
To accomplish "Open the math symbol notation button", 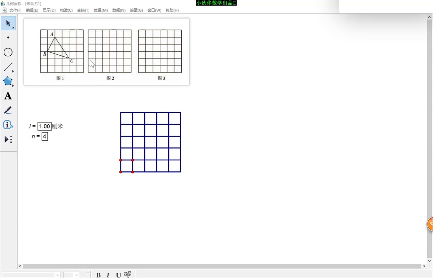I will pyautogui.click(x=128, y=274).
